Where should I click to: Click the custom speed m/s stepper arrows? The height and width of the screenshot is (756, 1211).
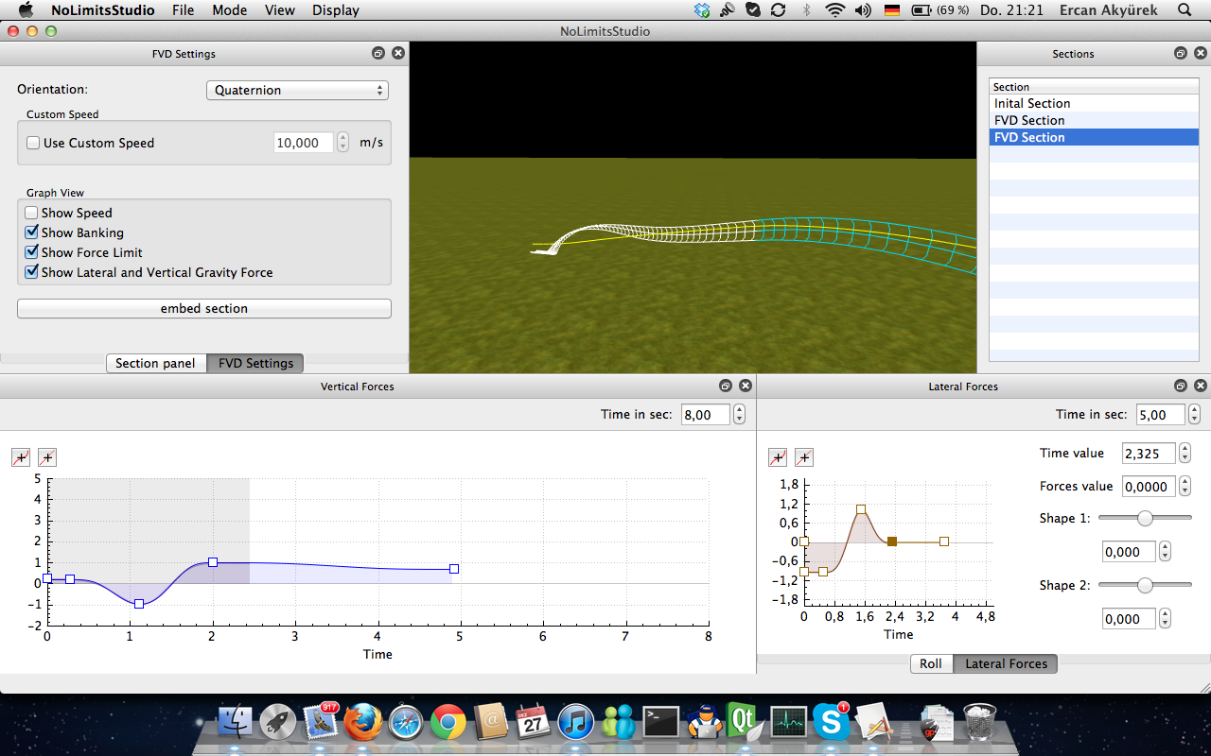pos(342,143)
